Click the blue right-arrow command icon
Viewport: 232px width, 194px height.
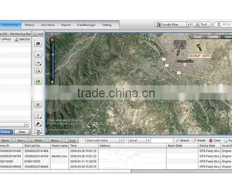[x=38, y=62]
